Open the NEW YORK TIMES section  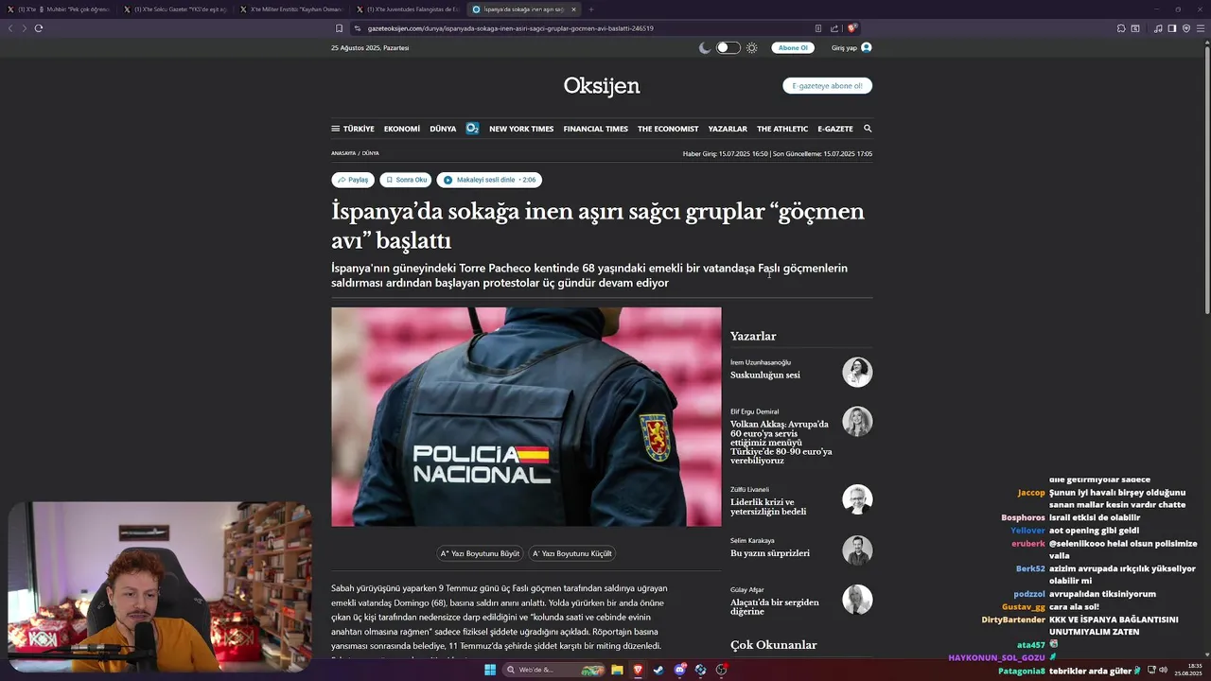(x=521, y=129)
